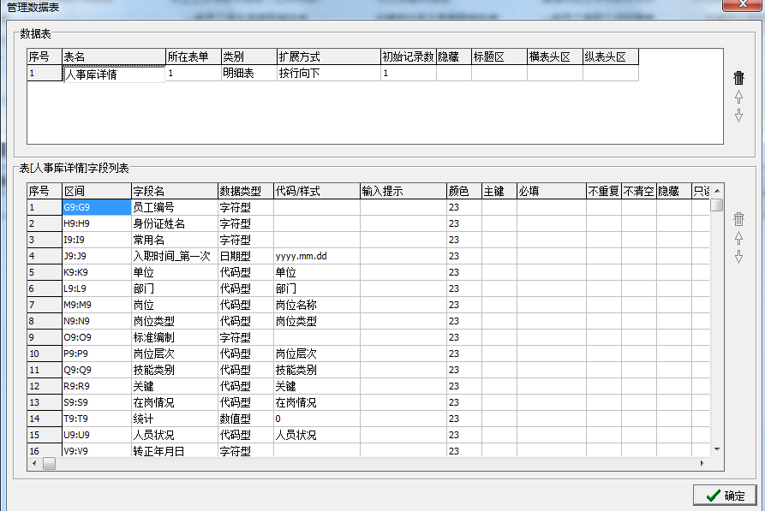Click the 输入提示 column header
This screenshot has width=765, height=511.
(x=403, y=191)
